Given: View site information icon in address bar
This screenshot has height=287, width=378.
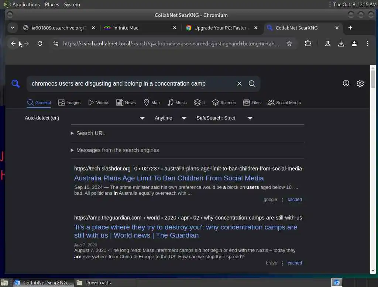Looking at the screenshot, I should [56, 44].
